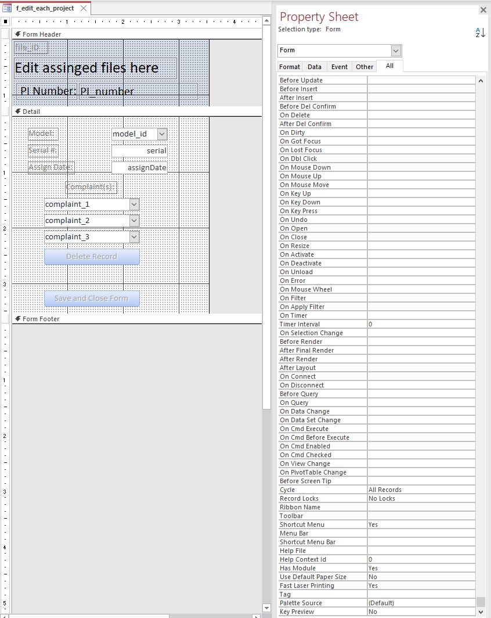Click the form icon on f_edit_each_project tab
Viewport: 491px width, 618px height.
pyautogui.click(x=7, y=8)
